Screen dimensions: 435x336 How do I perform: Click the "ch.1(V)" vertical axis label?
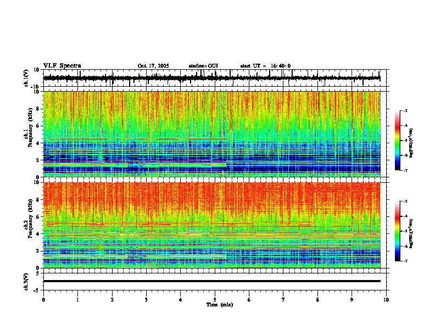pos(26,78)
